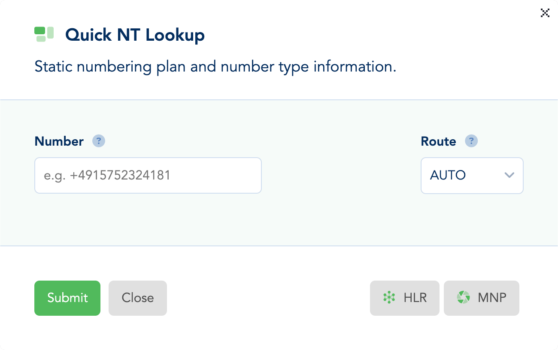Click the AUTO route label

(x=448, y=175)
